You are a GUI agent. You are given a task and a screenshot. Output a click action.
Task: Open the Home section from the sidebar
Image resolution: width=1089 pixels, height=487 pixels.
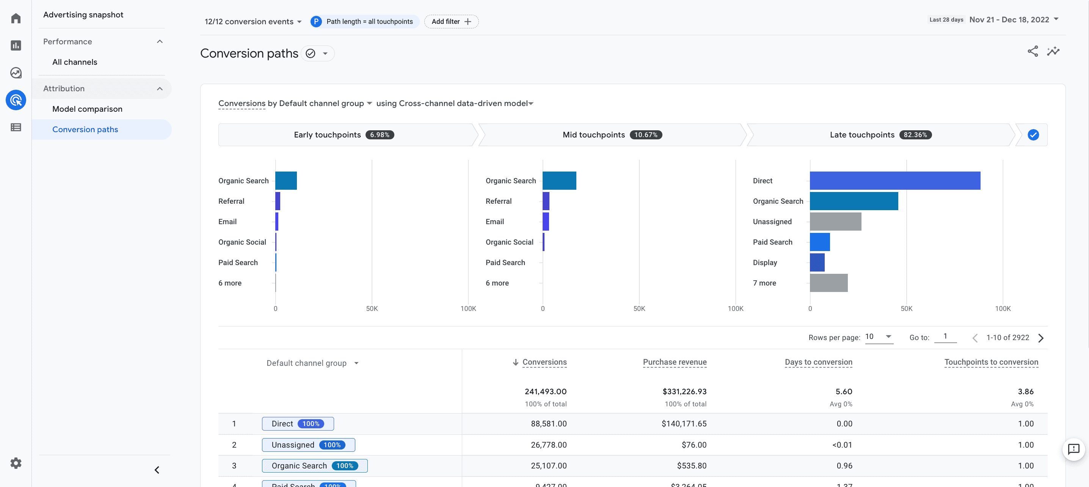click(16, 18)
